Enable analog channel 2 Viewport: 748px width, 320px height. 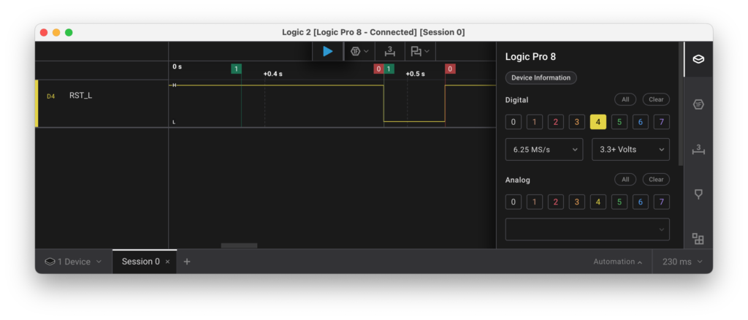click(556, 202)
